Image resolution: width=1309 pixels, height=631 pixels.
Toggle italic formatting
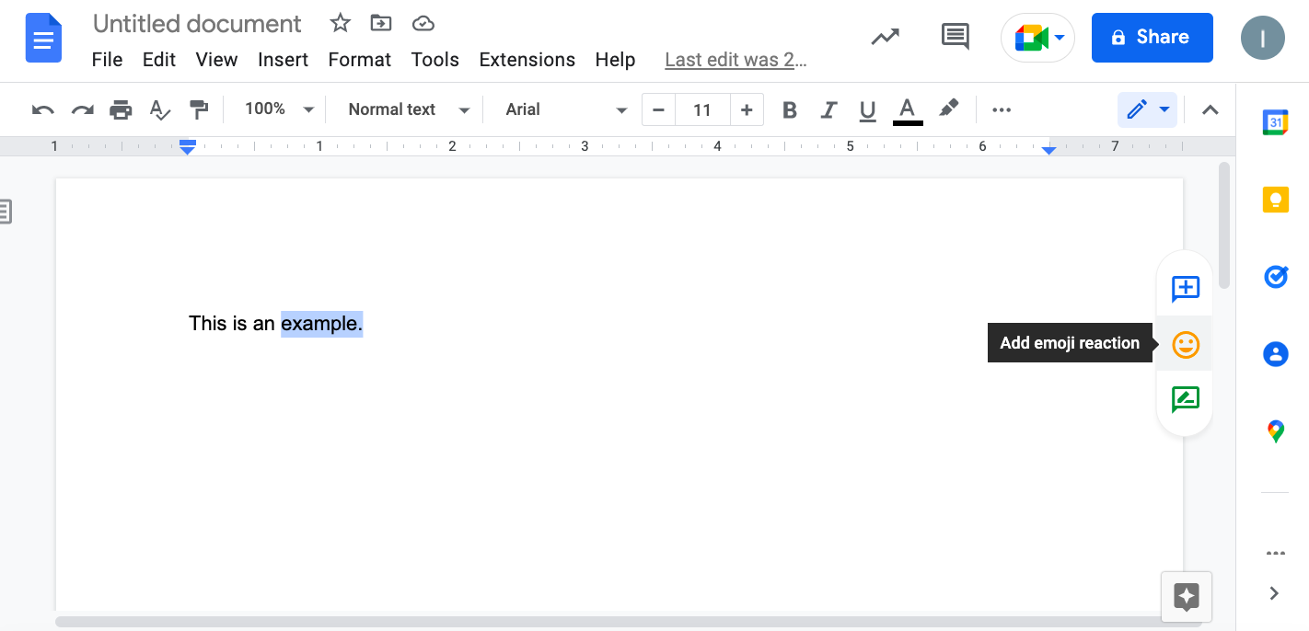[828, 109]
